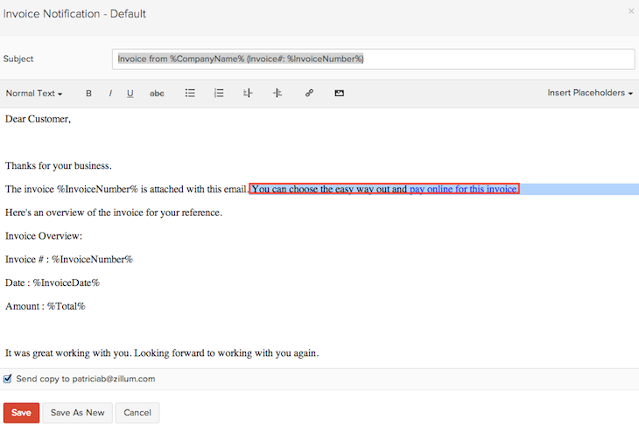Apply strikethrough to the selected text
Viewport: 639px width, 426px height.
157,94
